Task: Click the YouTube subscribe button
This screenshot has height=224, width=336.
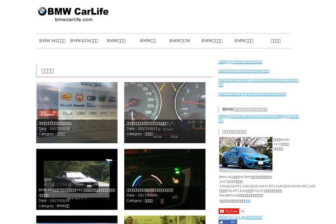Action: tap(229, 211)
